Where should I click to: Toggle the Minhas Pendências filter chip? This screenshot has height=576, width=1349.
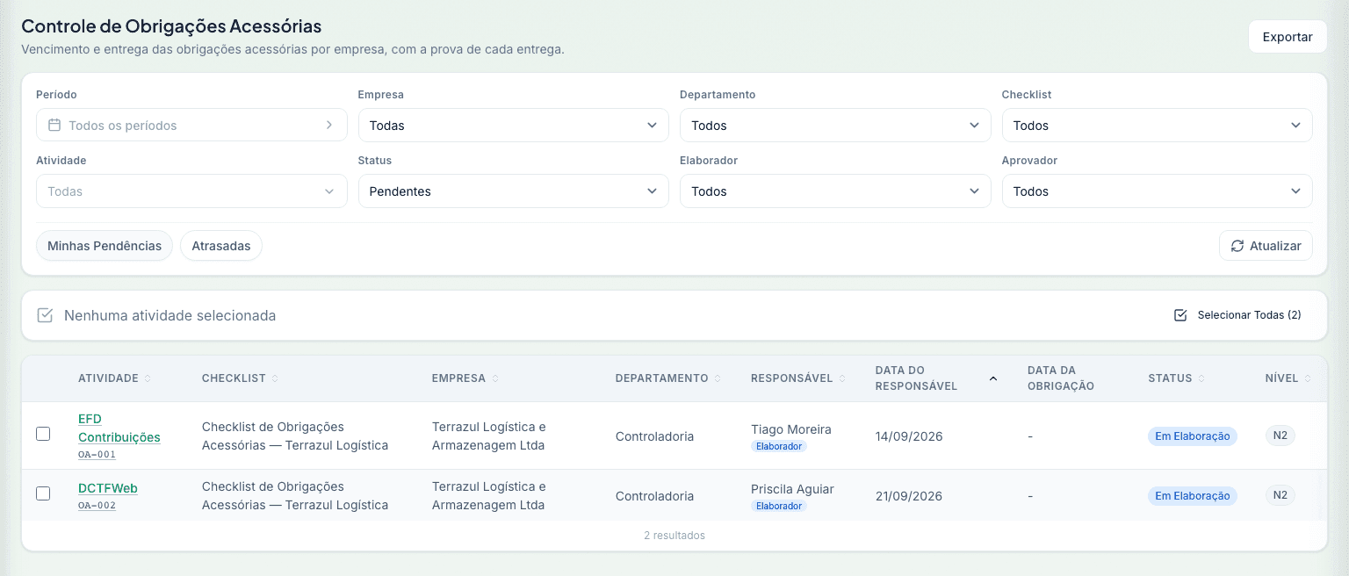(105, 246)
